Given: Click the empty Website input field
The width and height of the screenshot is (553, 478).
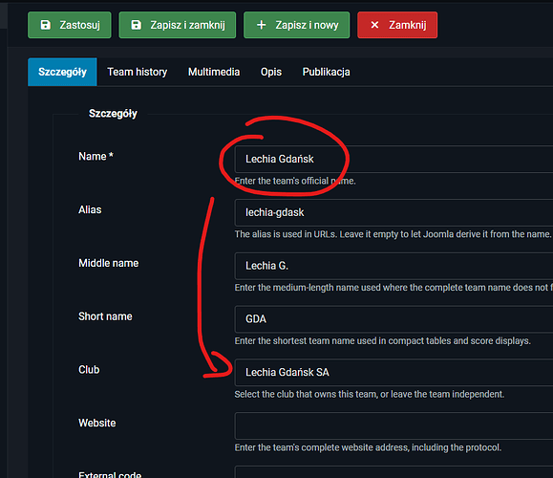Looking at the screenshot, I should coord(393,425).
